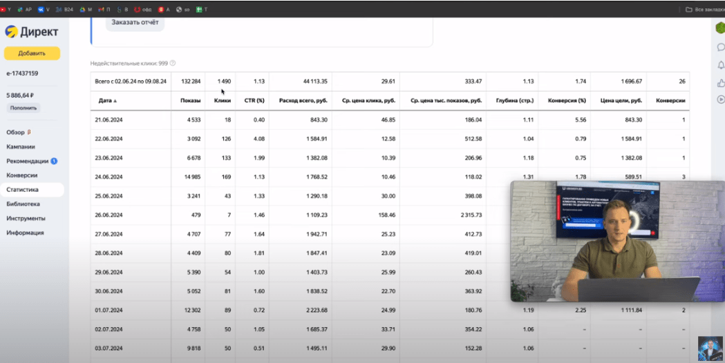This screenshot has height=363, width=725.
Task: Click the Рекомендации notification badge
Action: coord(54,161)
